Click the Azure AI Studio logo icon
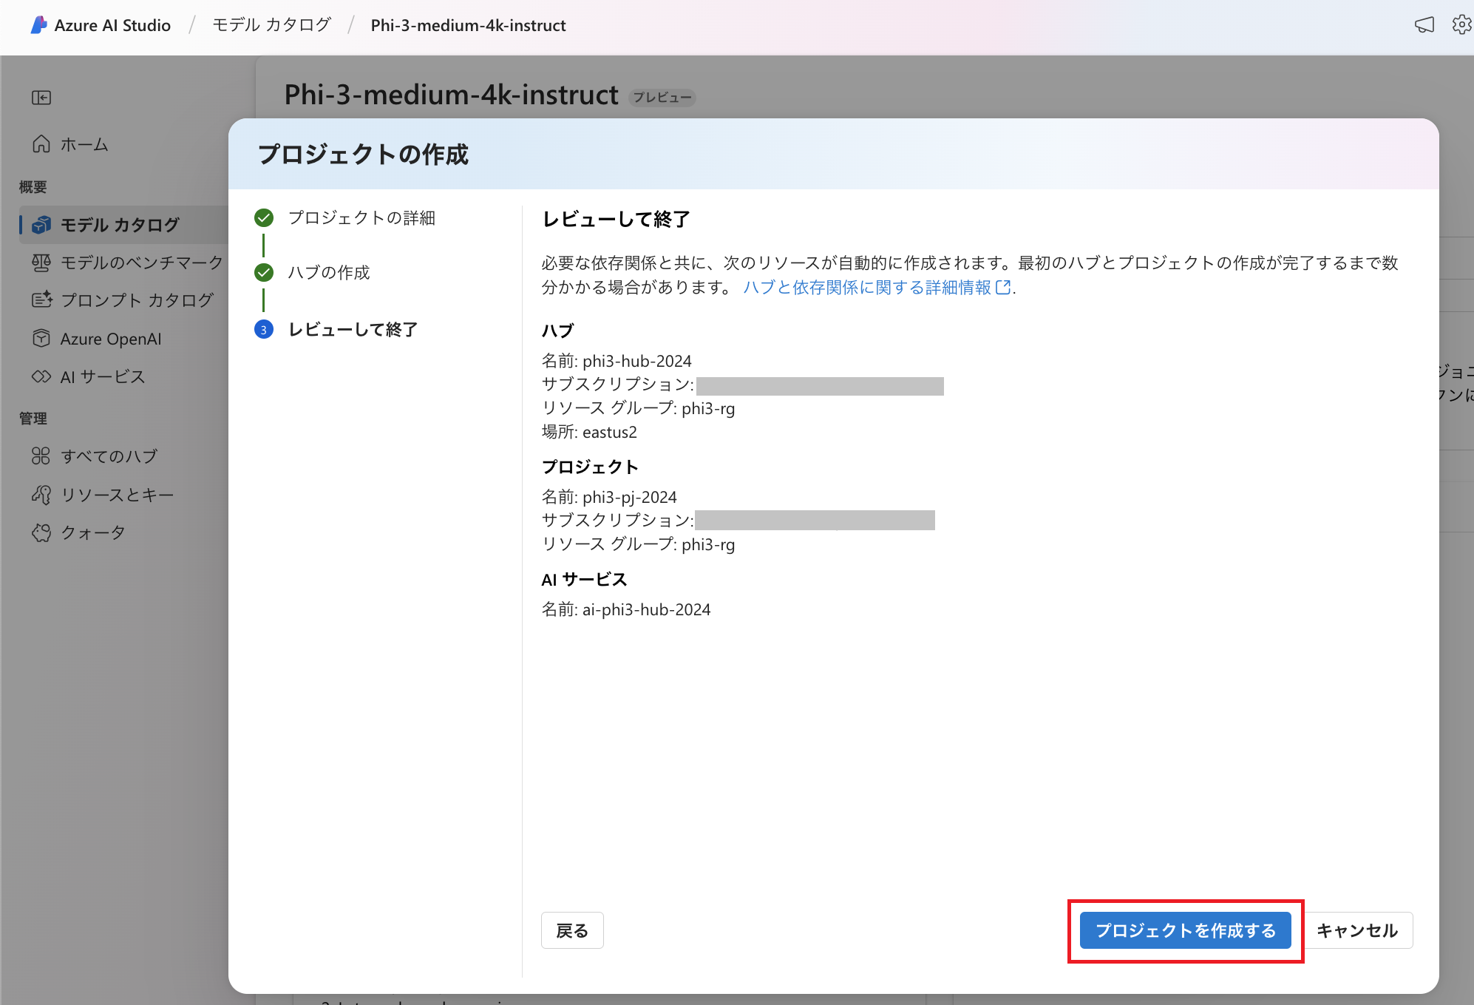This screenshot has width=1474, height=1005. click(x=39, y=25)
